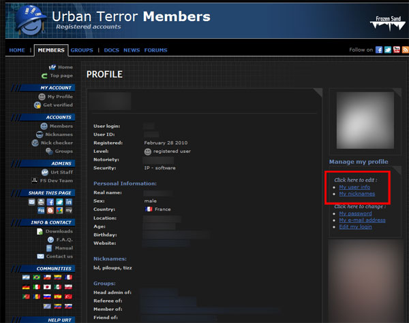Click Get verified sidebar link
This screenshot has width=409, height=323.
(53, 105)
